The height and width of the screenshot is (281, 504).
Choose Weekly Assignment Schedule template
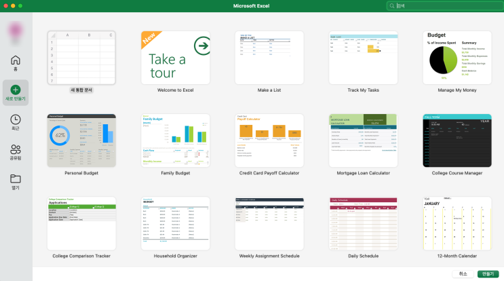click(x=269, y=223)
